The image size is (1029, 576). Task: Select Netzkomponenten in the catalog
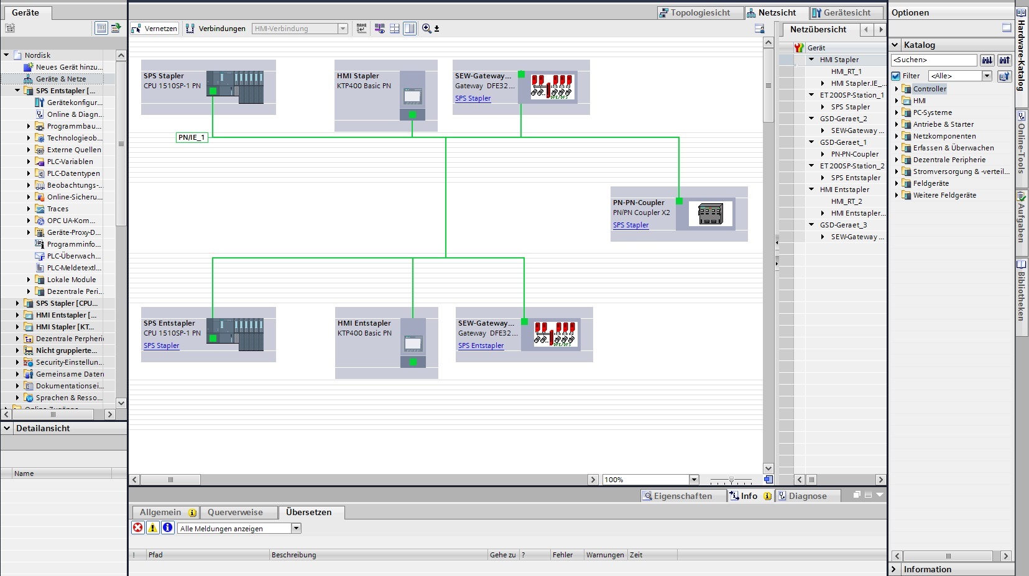point(944,136)
